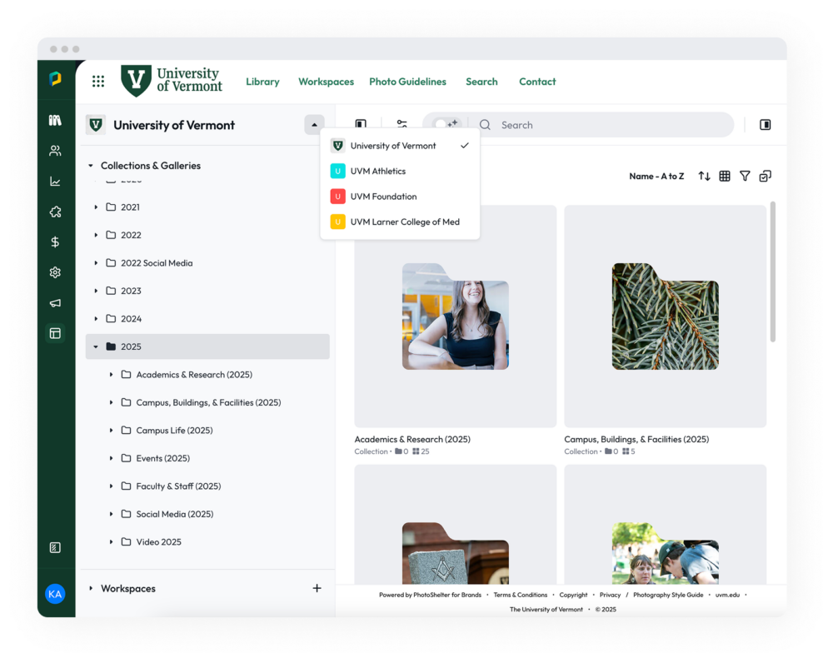Expand the Campus Life (2025) folder
The image size is (833, 663).
pyautogui.click(x=111, y=431)
